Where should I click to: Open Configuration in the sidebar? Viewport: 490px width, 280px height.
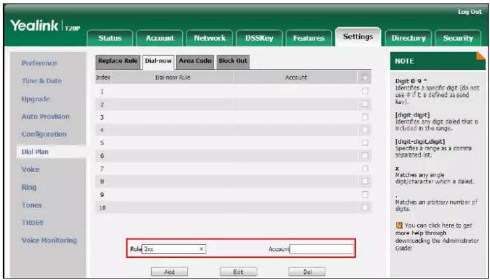[x=44, y=134]
